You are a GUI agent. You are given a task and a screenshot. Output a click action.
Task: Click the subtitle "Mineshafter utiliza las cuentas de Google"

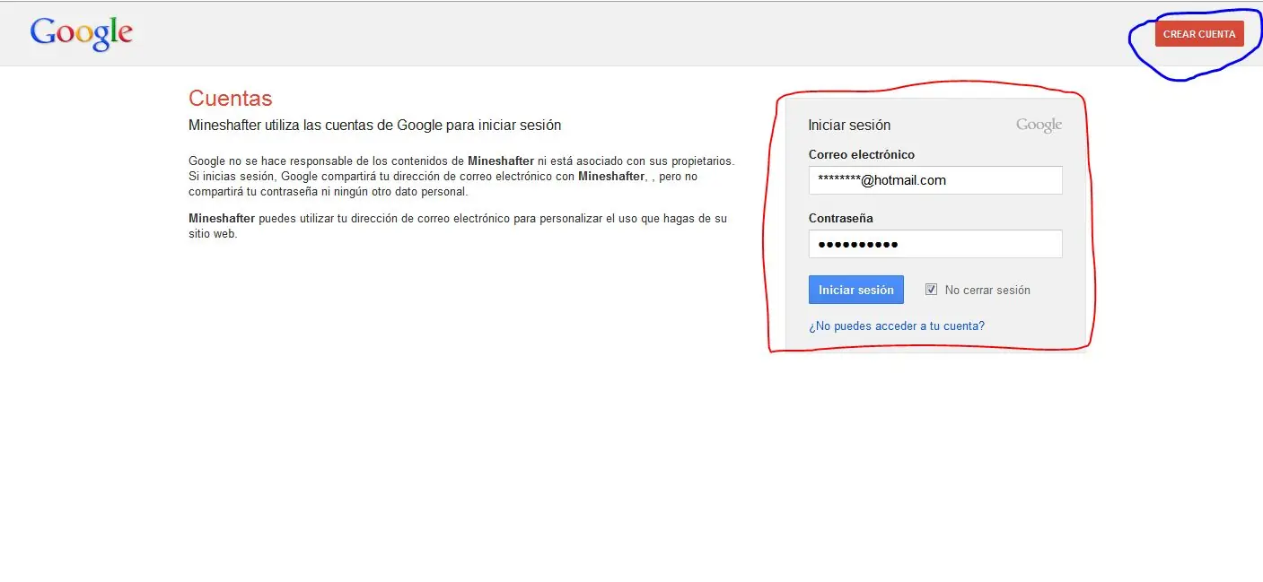tap(375, 126)
